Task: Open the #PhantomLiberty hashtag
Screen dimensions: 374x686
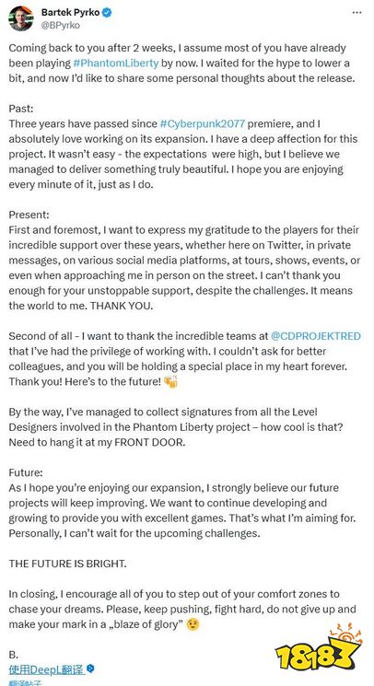Action: click(x=116, y=63)
